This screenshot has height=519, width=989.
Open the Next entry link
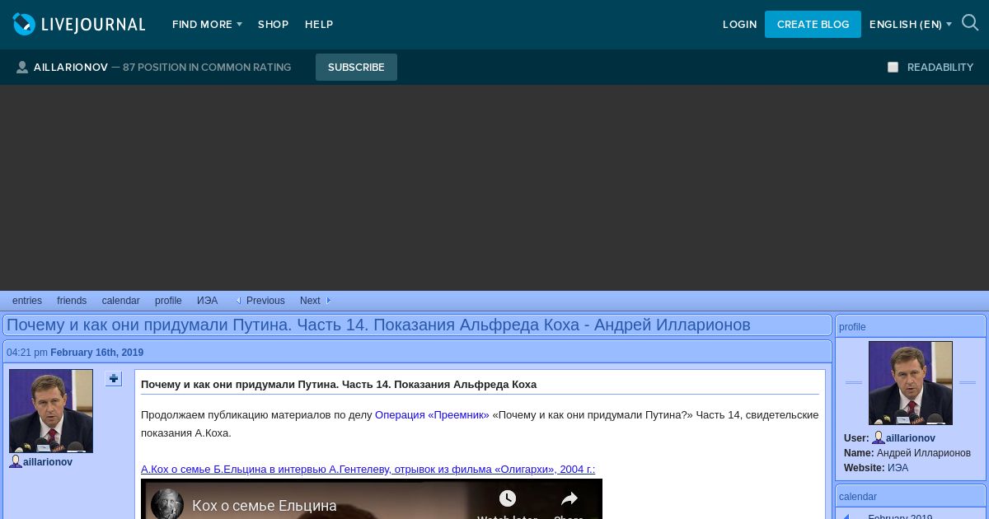tap(310, 301)
